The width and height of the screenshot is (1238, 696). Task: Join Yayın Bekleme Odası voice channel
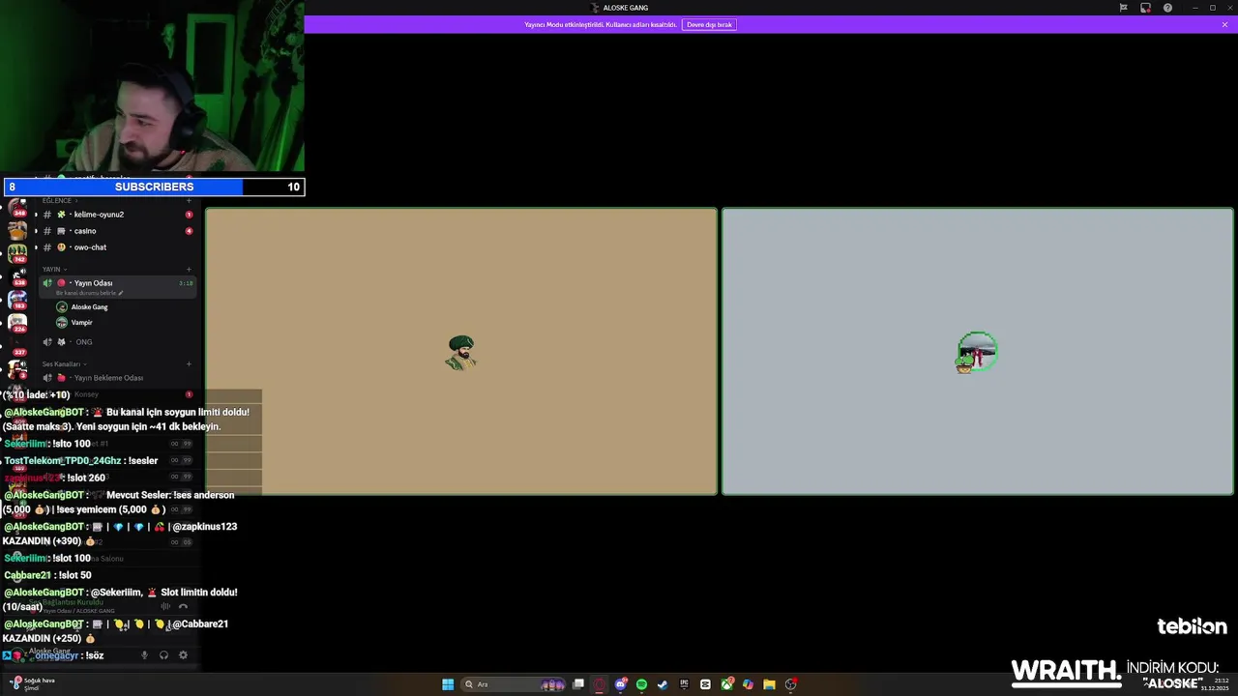tap(116, 378)
